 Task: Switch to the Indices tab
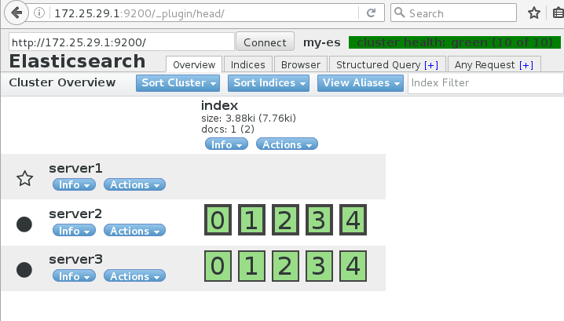(x=247, y=64)
